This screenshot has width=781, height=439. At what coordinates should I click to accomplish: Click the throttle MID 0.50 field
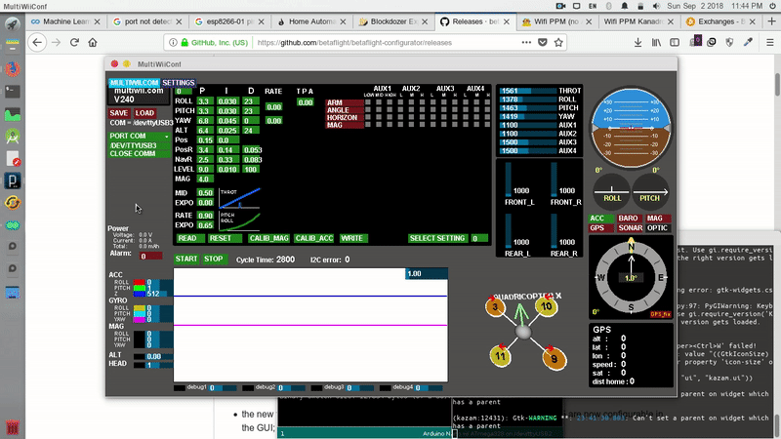point(205,193)
